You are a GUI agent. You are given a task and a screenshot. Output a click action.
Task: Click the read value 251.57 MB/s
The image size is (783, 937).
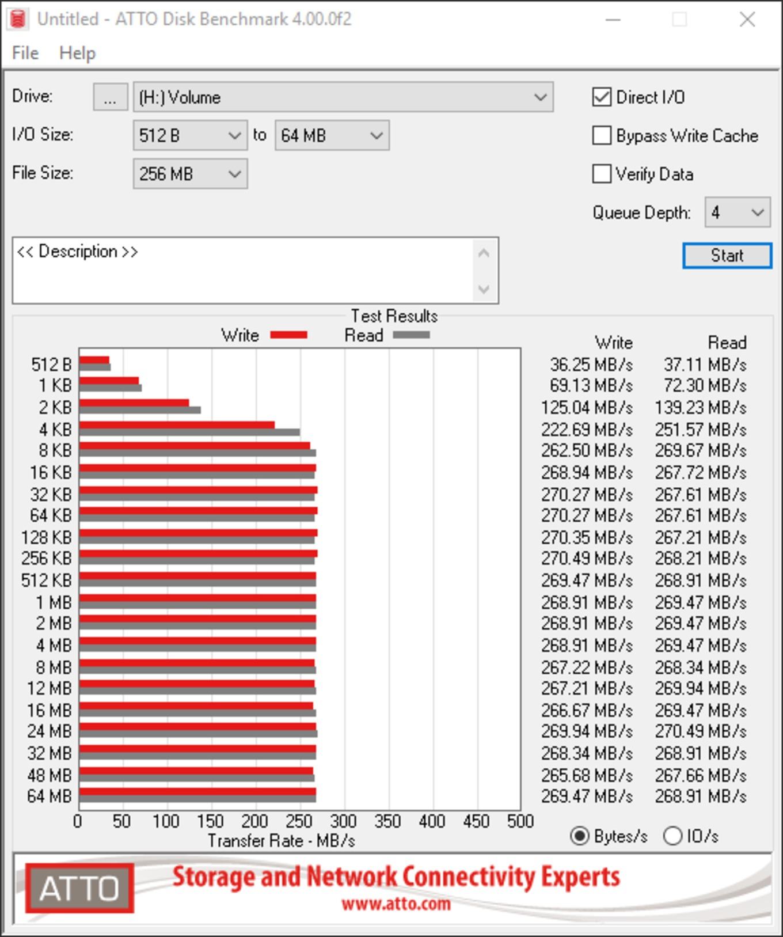(x=701, y=430)
